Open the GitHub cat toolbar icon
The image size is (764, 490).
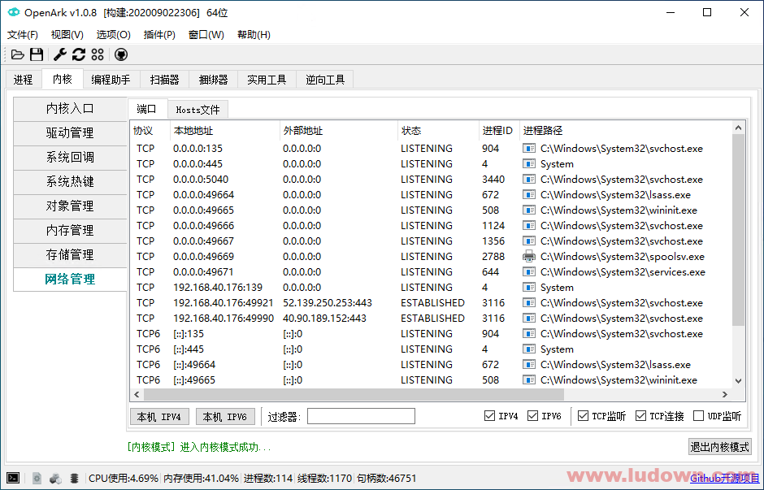tap(121, 54)
